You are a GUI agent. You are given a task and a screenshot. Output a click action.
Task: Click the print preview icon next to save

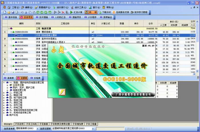(17, 12)
